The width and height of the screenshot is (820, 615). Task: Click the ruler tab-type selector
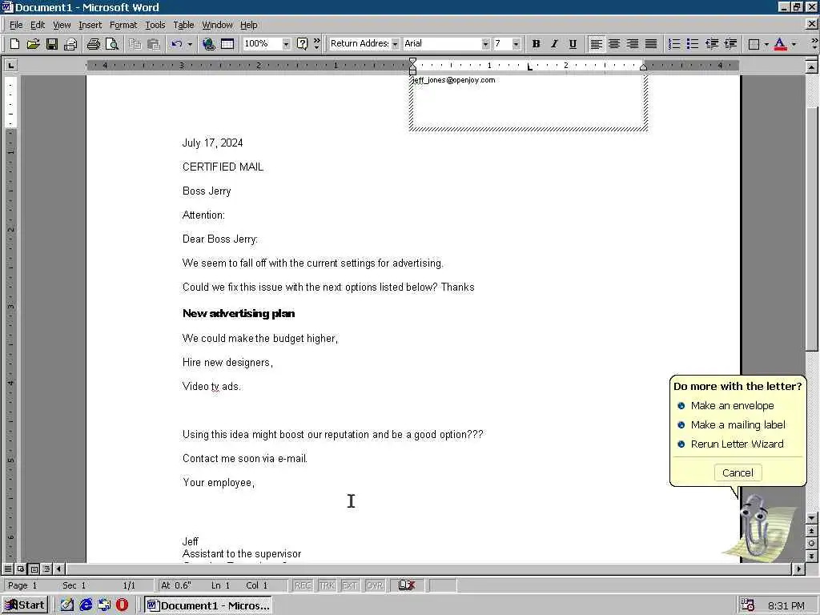coord(10,66)
